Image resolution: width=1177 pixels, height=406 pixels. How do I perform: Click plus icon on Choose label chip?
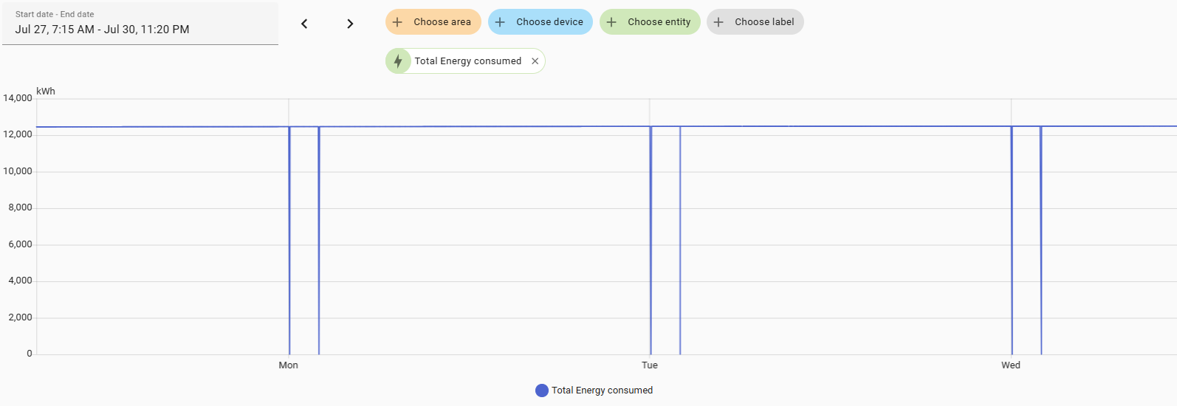718,22
